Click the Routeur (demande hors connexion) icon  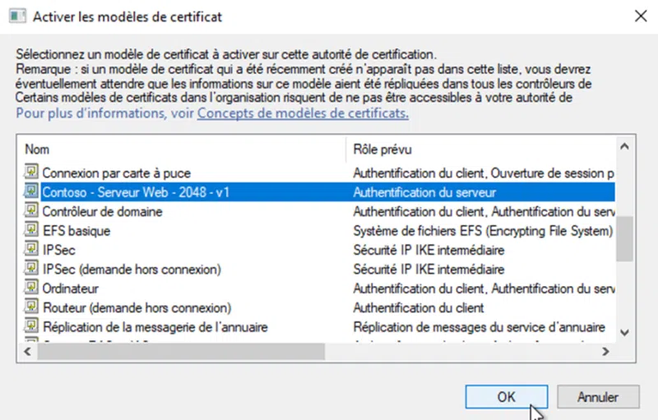click(x=31, y=307)
